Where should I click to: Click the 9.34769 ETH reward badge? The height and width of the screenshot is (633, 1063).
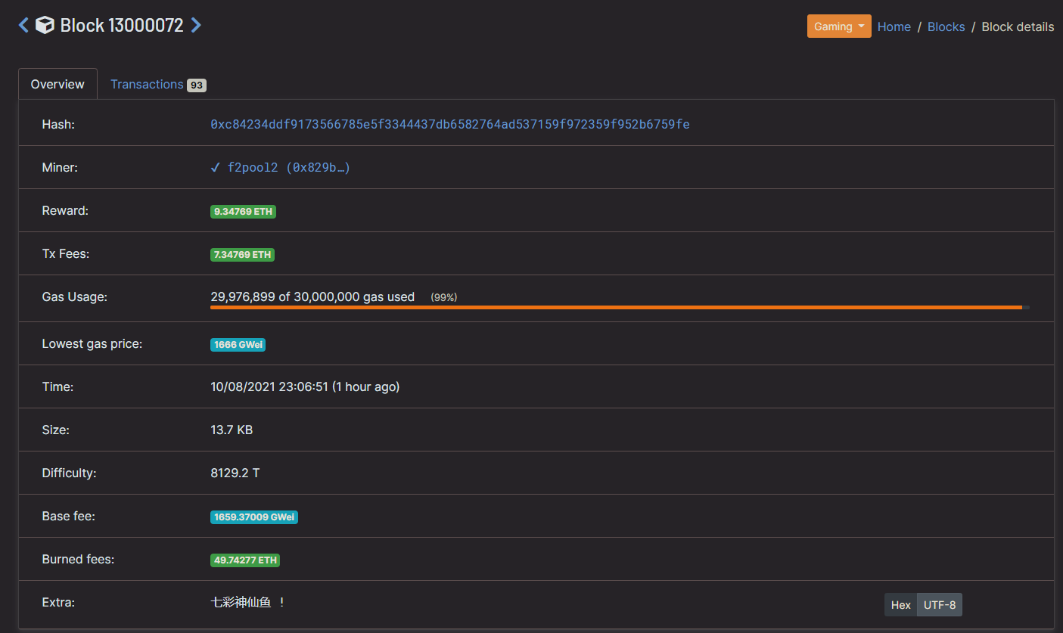pyautogui.click(x=243, y=212)
